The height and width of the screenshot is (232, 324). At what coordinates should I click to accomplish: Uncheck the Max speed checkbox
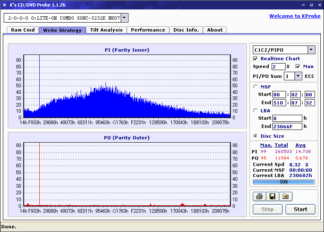click(298, 66)
